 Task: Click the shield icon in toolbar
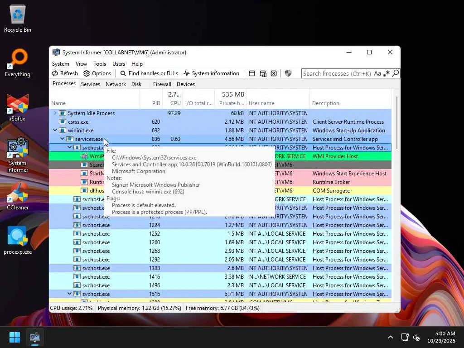pyautogui.click(x=288, y=73)
